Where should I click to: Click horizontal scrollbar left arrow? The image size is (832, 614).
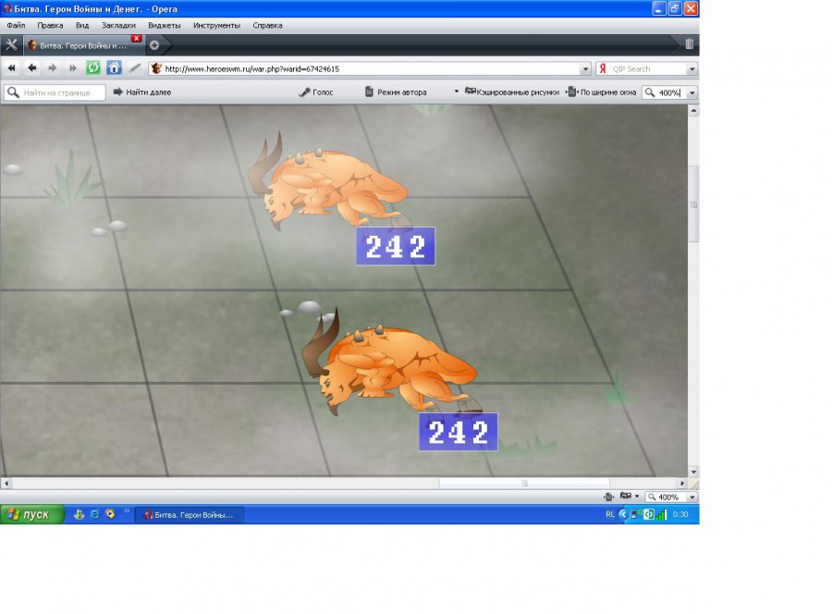click(x=6, y=483)
